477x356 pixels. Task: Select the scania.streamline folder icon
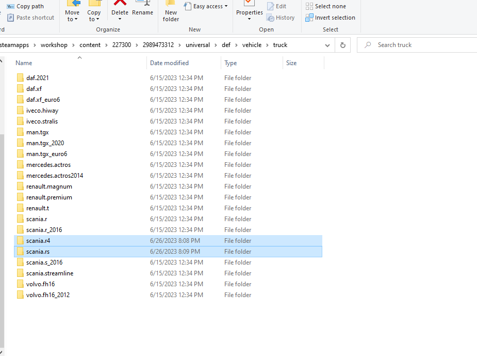[20, 273]
